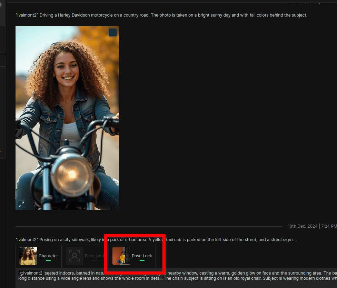Expand the motorcycle image to full view

click(x=21, y=204)
